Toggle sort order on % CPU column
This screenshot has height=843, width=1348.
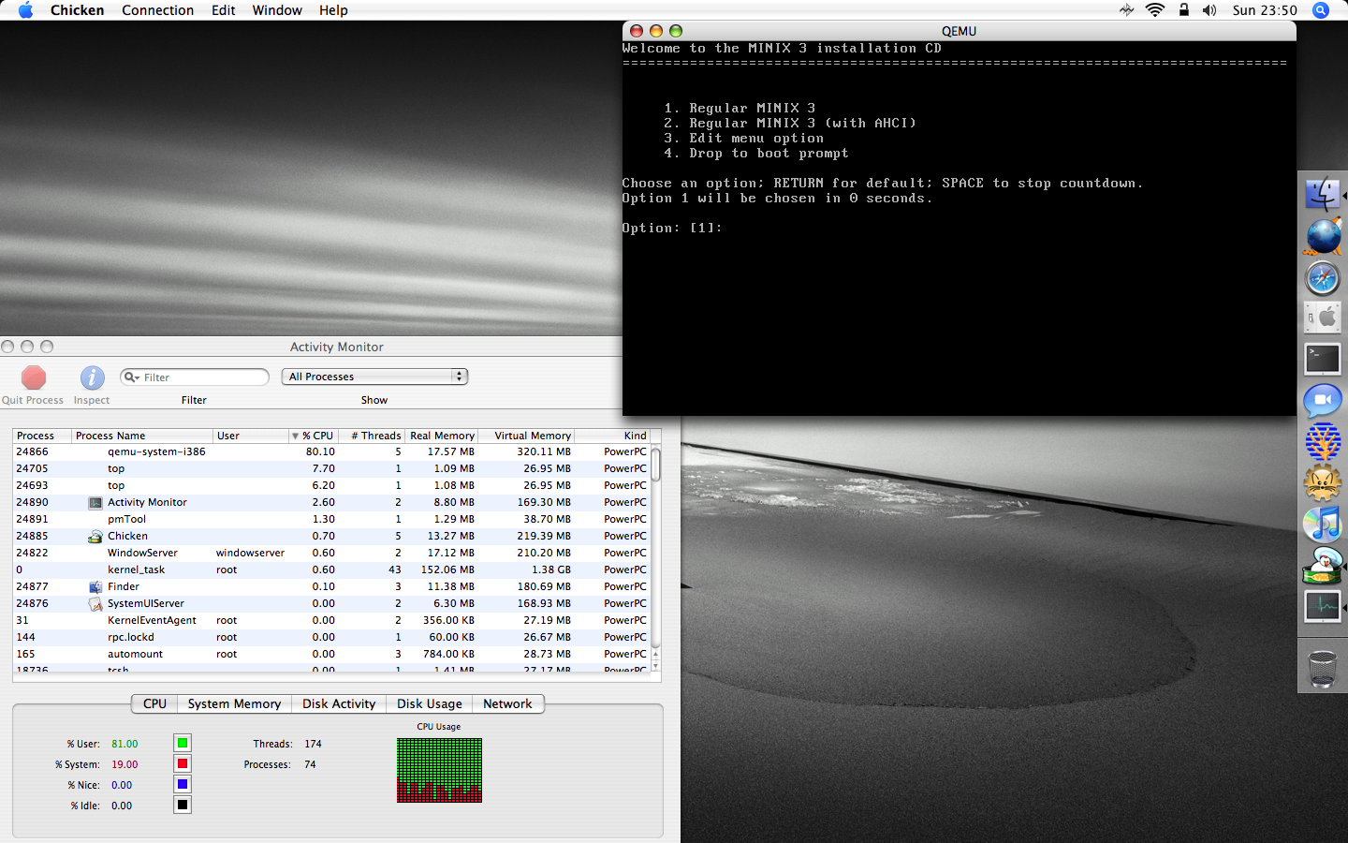[313, 436]
